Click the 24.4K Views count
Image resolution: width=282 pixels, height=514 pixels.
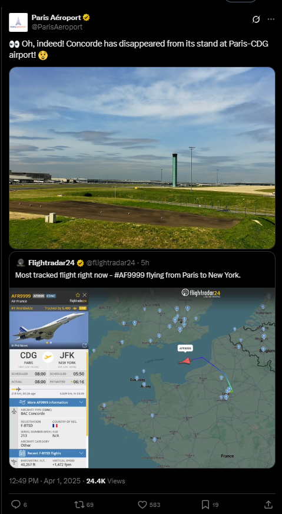pyautogui.click(x=105, y=481)
